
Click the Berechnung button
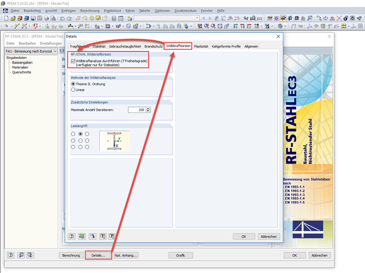point(71,255)
